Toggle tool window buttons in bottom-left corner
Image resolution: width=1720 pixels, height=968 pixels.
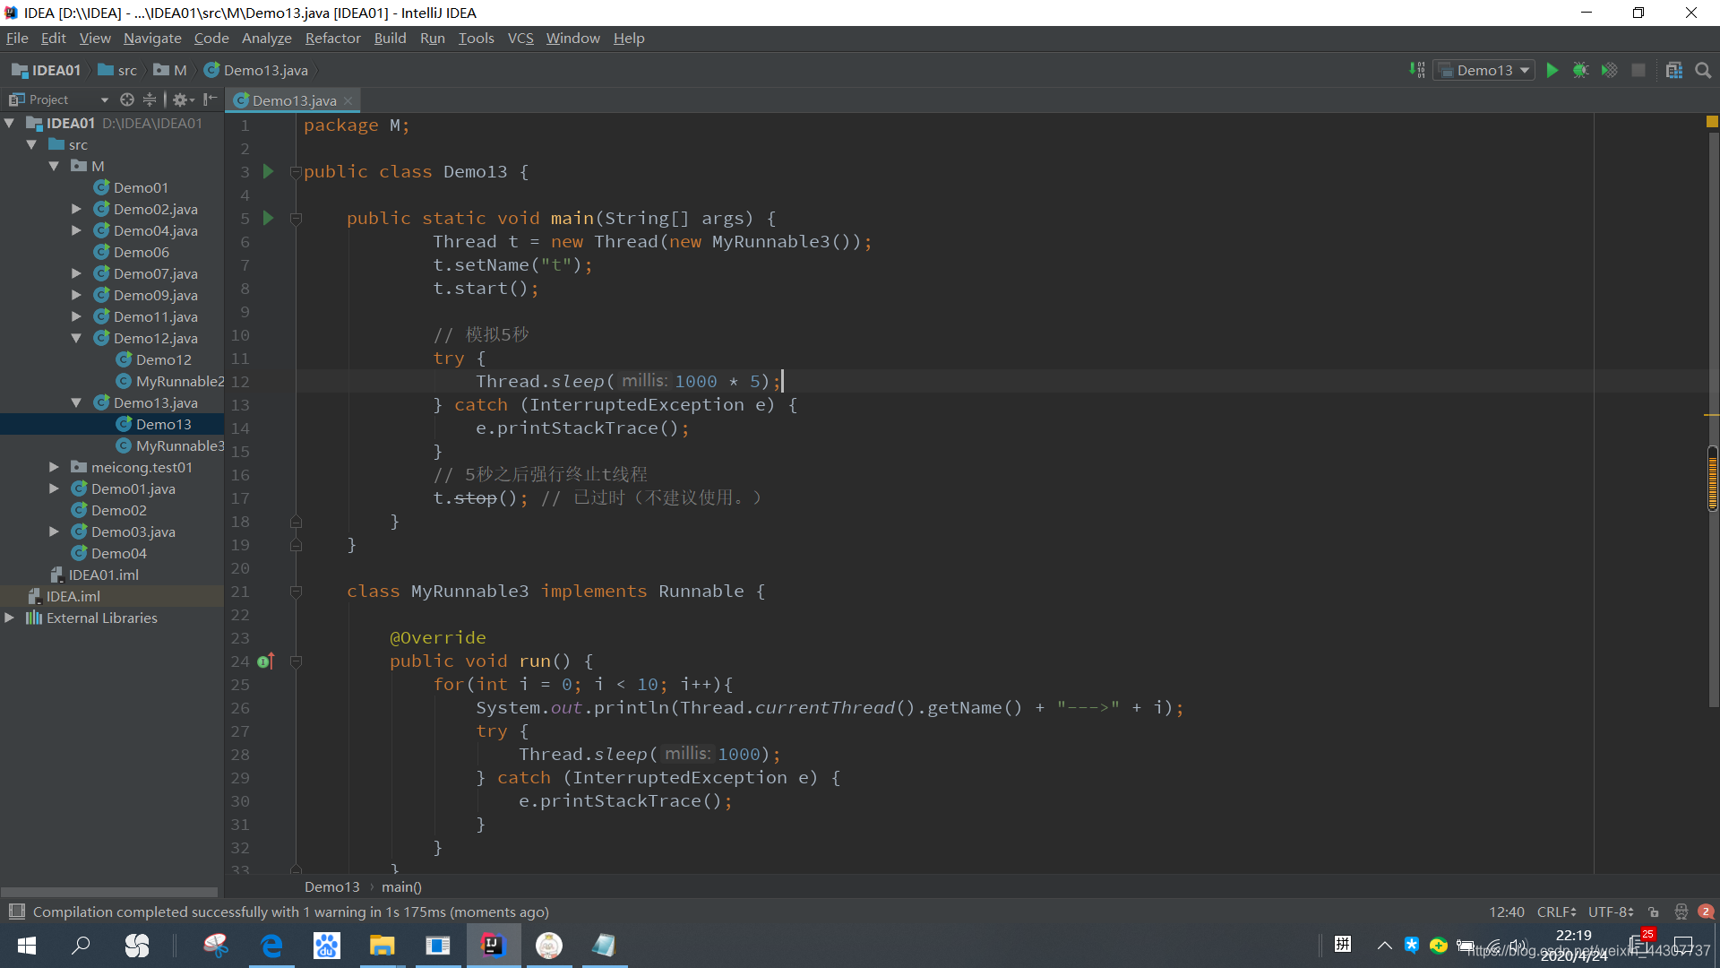[16, 912]
